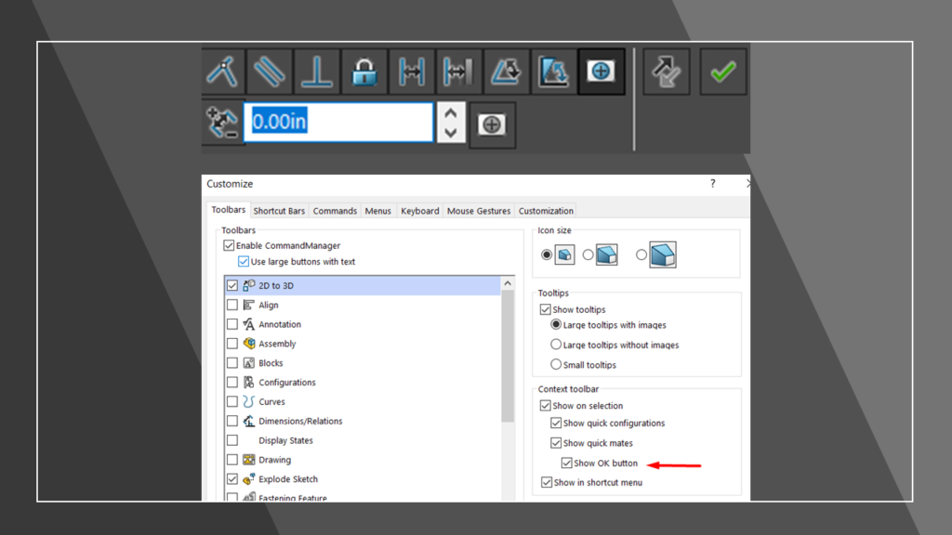Image resolution: width=952 pixels, height=535 pixels.
Task: Choose the largest icon size option
Action: (642, 254)
